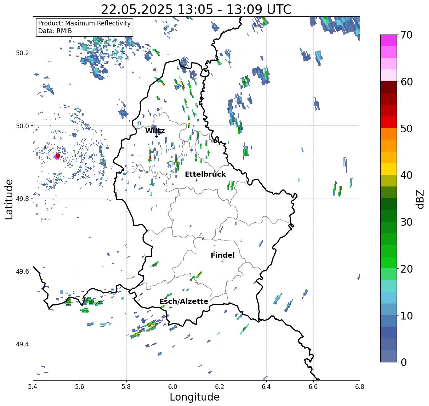429x406 pixels.
Task: Click the red dot marker near longitude 5.5
Action: 58,156
